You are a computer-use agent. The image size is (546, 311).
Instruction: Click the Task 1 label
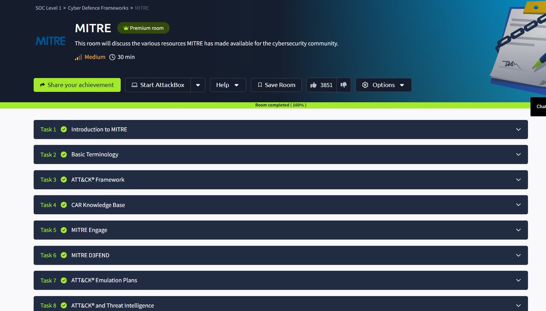[x=48, y=130]
